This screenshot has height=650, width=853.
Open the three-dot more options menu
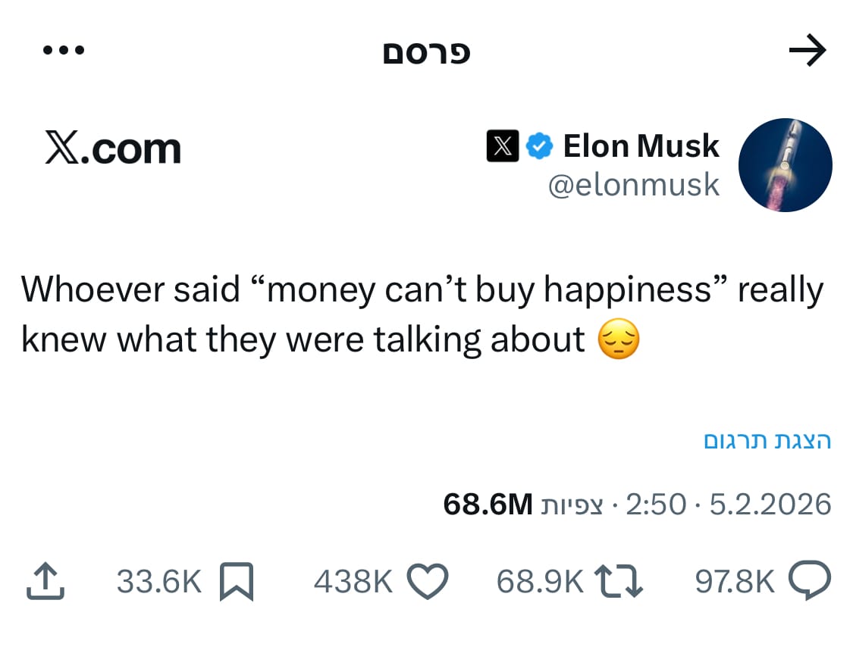(x=64, y=52)
